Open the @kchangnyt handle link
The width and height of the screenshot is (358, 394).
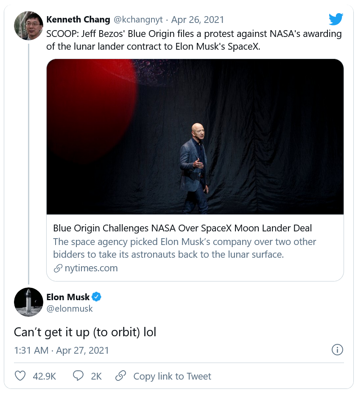pyautogui.click(x=138, y=20)
